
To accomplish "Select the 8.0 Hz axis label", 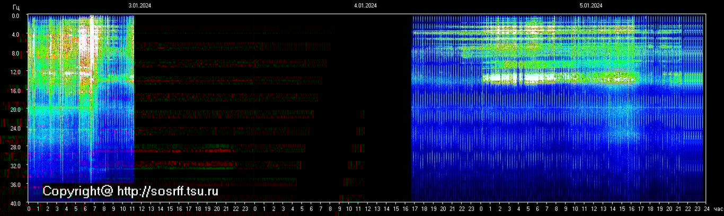I will coord(15,53).
